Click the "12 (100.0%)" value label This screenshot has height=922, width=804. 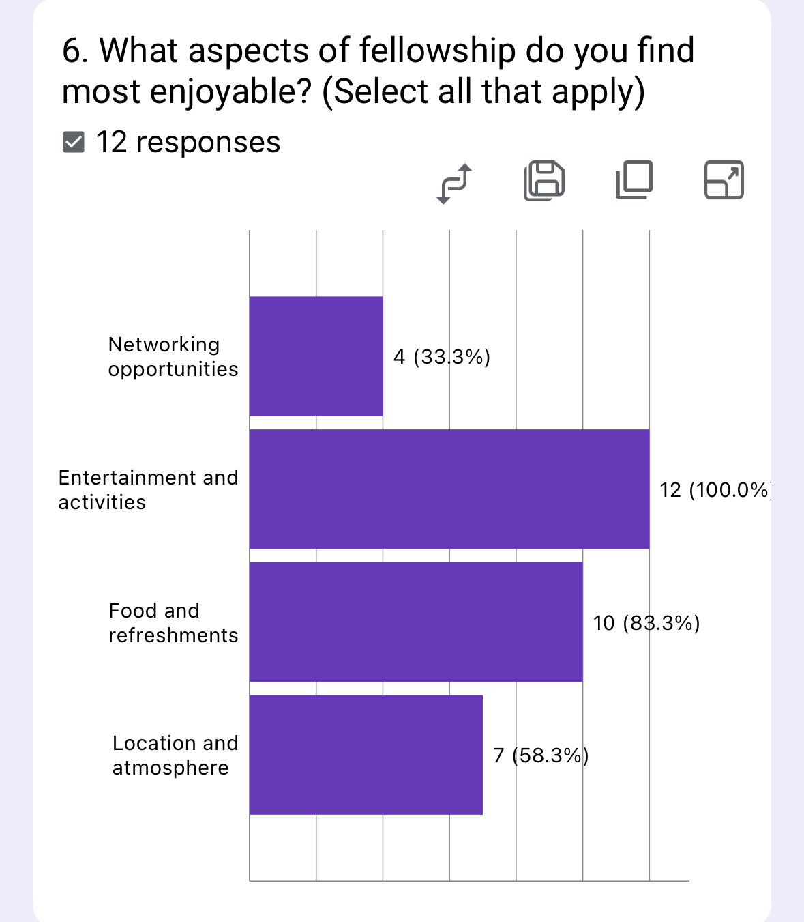[715, 489]
